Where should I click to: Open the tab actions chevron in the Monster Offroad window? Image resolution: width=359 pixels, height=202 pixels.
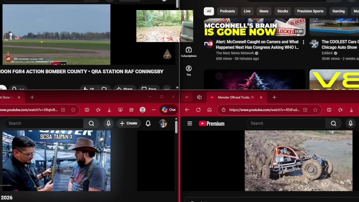coord(187,97)
